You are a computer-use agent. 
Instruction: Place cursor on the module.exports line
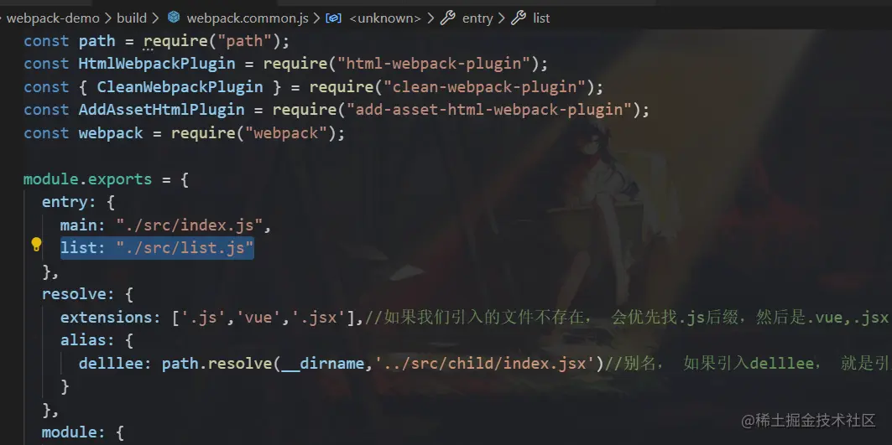[106, 179]
